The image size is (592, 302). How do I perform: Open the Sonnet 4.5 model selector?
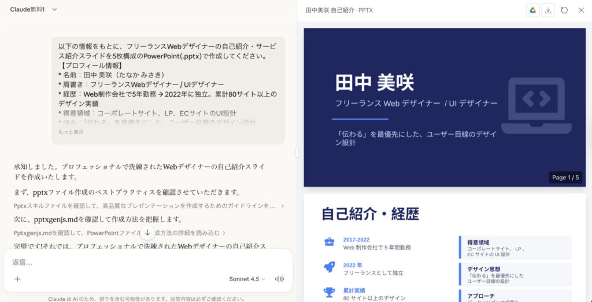247,279
